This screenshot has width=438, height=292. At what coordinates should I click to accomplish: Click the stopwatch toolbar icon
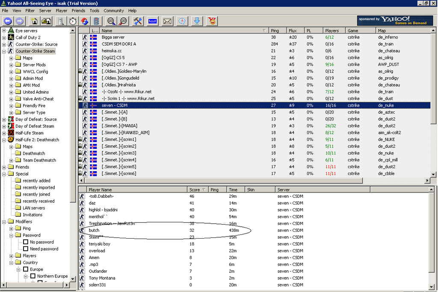pos(73,21)
